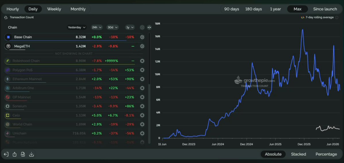The height and width of the screenshot is (163, 344).
Task: Enable Arbitrum One in the chart
Action: pyautogui.click(x=142, y=88)
